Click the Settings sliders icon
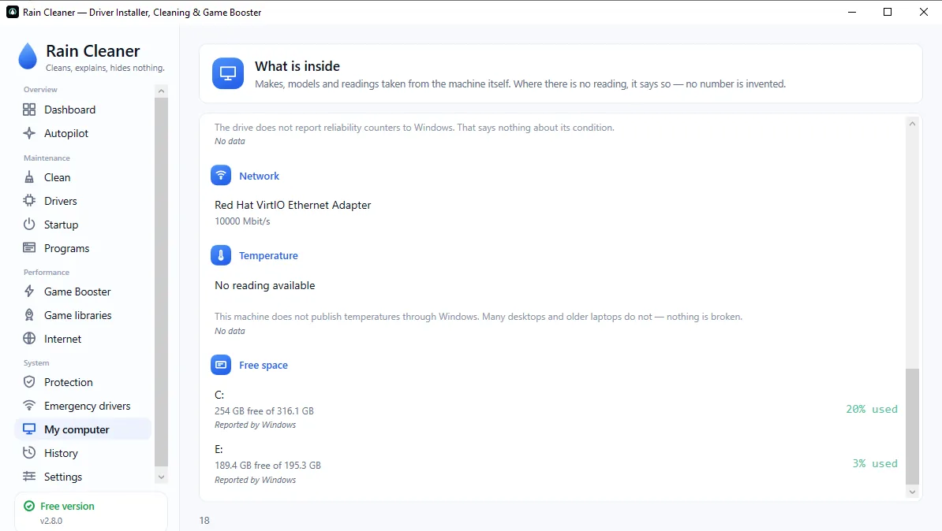 (x=29, y=477)
